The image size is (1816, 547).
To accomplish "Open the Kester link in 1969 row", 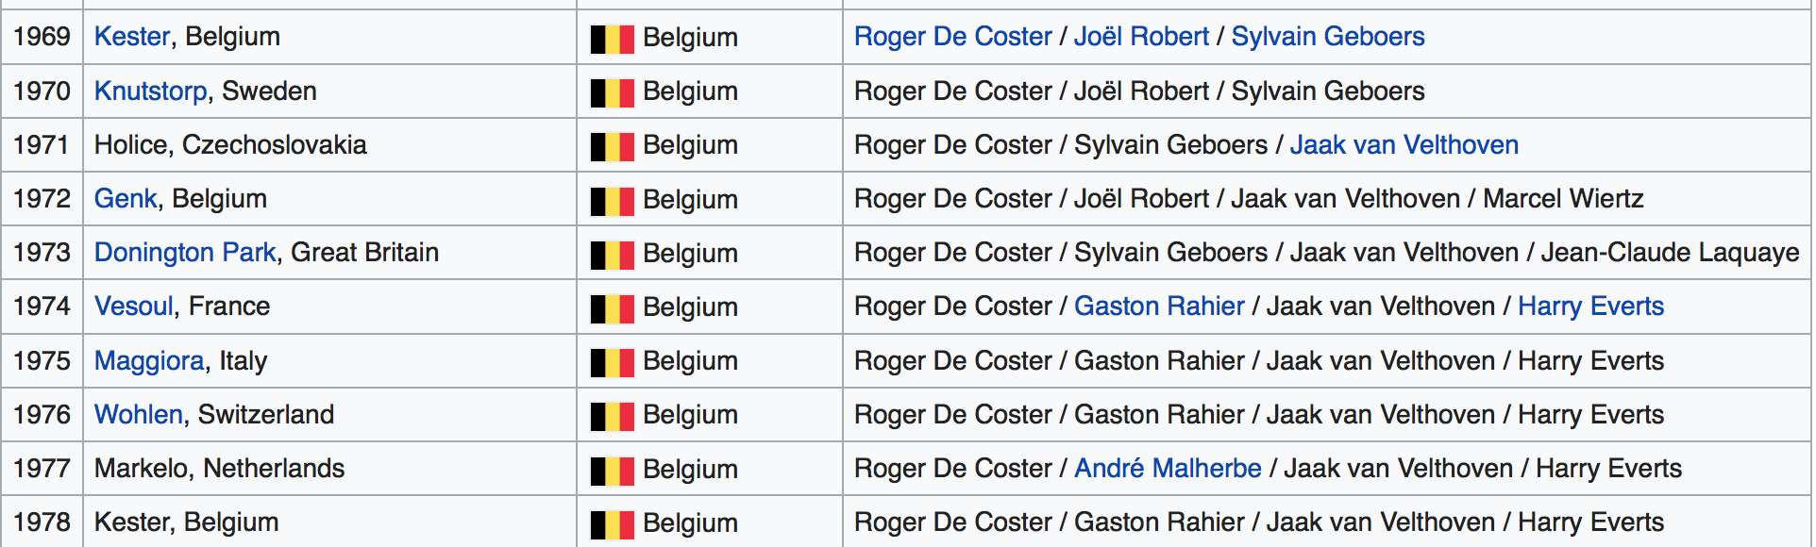I will tap(132, 37).
